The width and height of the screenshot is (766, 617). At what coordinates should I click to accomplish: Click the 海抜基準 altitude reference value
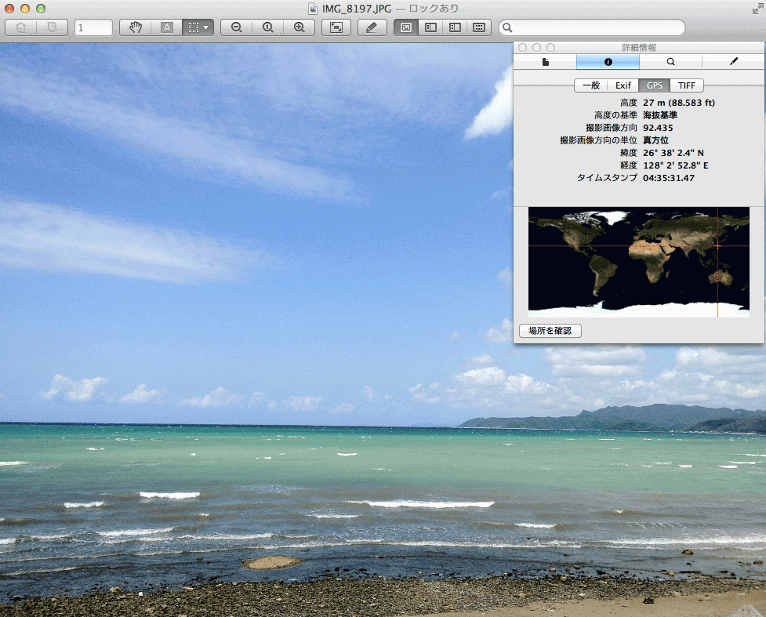[660, 115]
